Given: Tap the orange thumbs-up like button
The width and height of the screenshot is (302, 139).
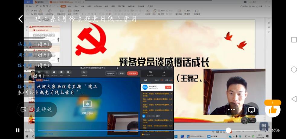Looking at the screenshot, I should (x=272, y=110).
